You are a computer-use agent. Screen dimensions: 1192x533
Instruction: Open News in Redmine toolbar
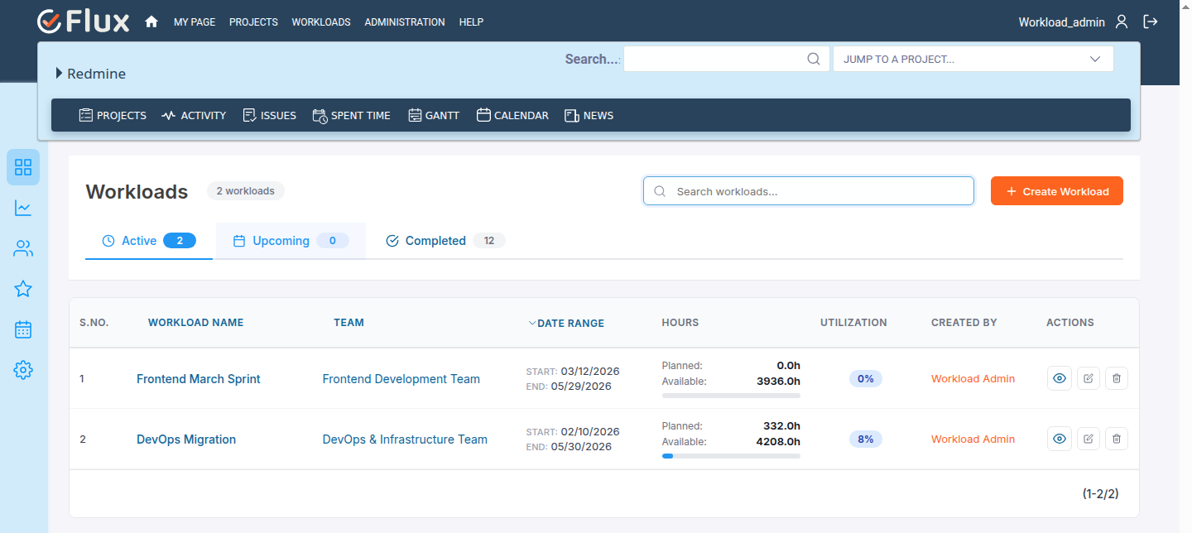click(x=589, y=115)
